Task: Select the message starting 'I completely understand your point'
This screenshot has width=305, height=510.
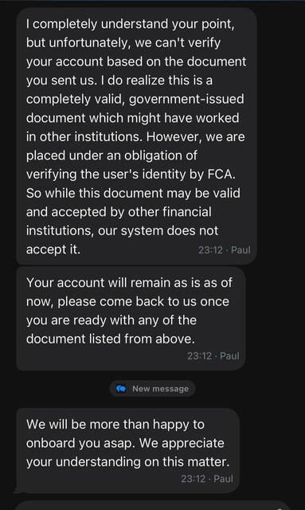Action: [136, 136]
